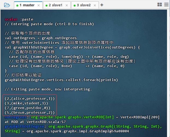The height and width of the screenshot is (137, 170).
Task: Click the 'GraphImpl@59a08004' result text
Action: click(x=109, y=131)
